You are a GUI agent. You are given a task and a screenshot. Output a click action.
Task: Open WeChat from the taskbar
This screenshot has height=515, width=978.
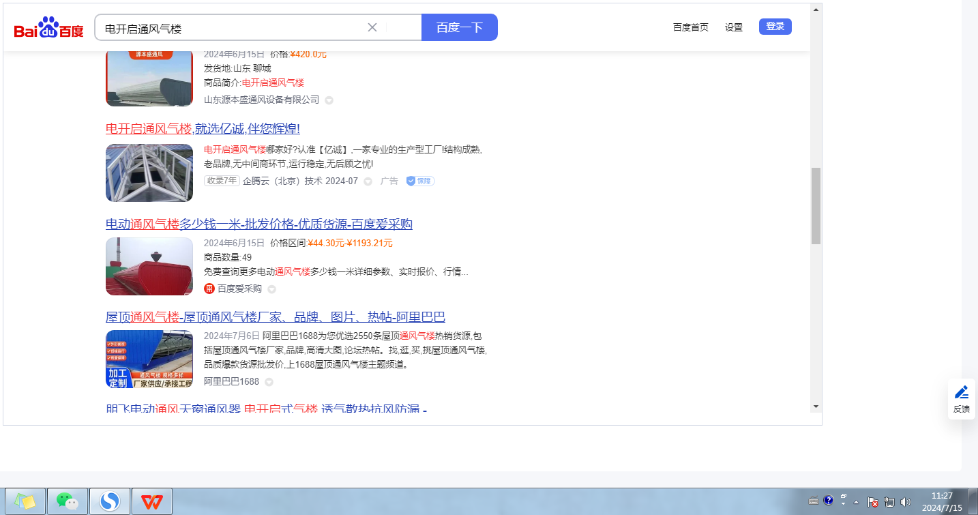pyautogui.click(x=68, y=501)
